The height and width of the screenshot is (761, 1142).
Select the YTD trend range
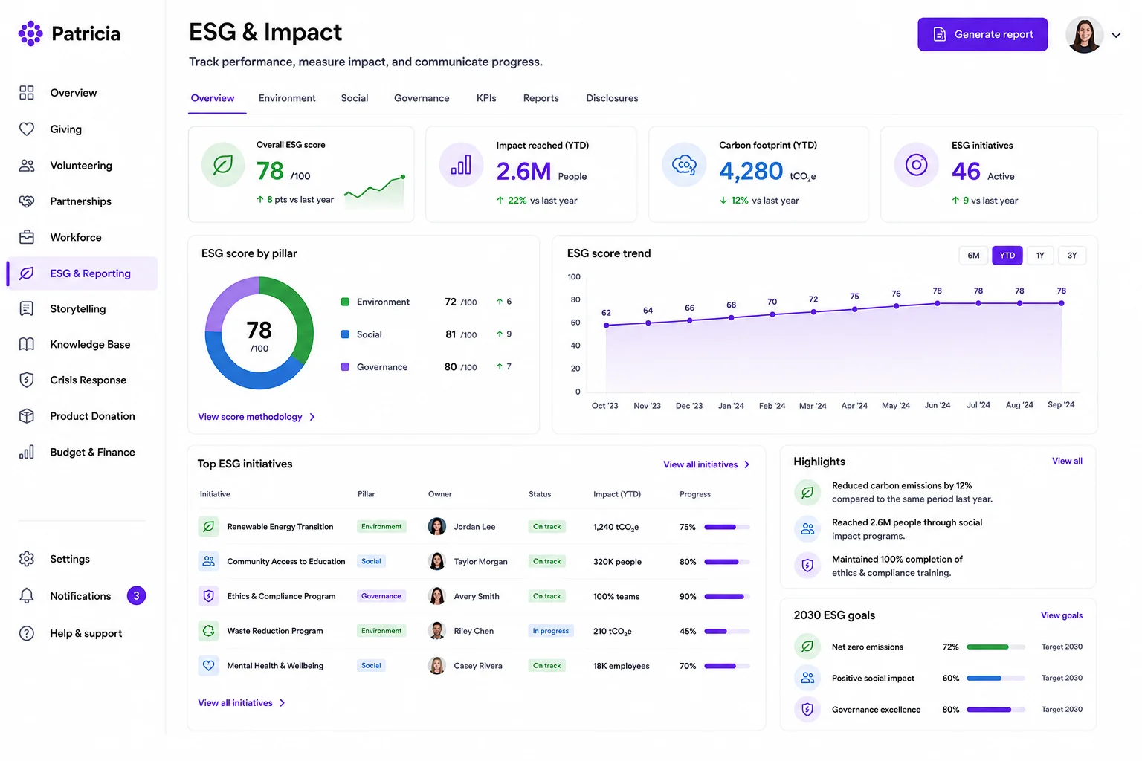click(x=1007, y=256)
